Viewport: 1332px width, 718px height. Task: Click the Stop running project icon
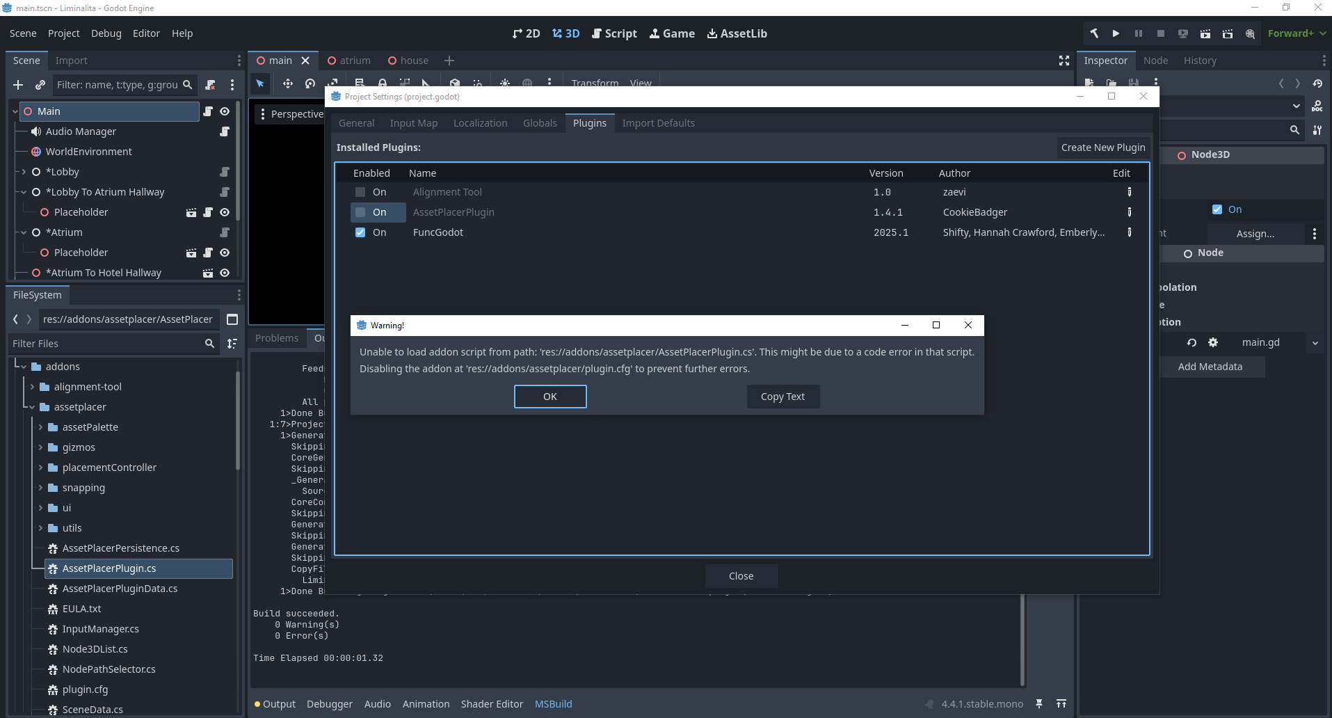pyautogui.click(x=1160, y=33)
